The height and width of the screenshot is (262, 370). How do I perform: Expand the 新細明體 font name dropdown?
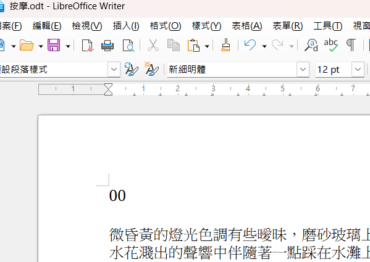tap(303, 70)
